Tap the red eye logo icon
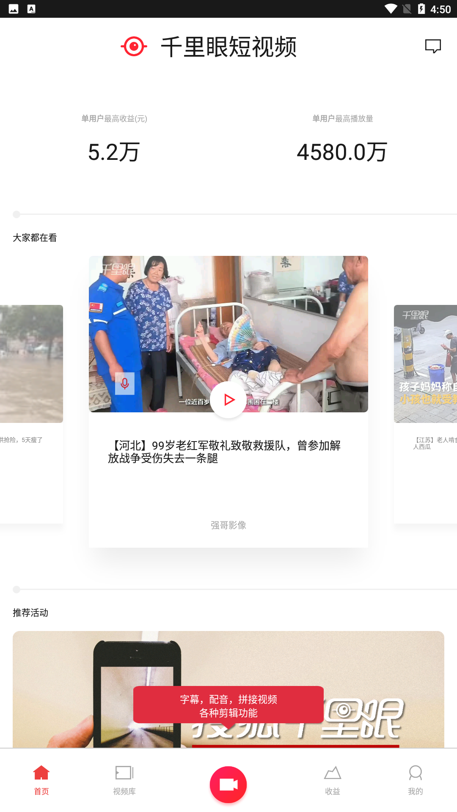 pyautogui.click(x=134, y=47)
